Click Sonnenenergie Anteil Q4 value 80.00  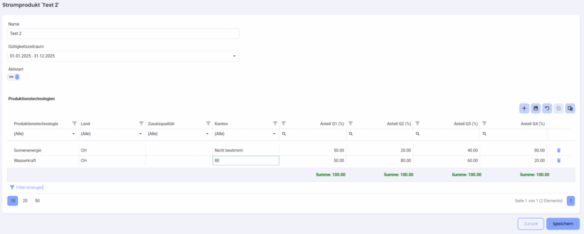tap(540, 150)
